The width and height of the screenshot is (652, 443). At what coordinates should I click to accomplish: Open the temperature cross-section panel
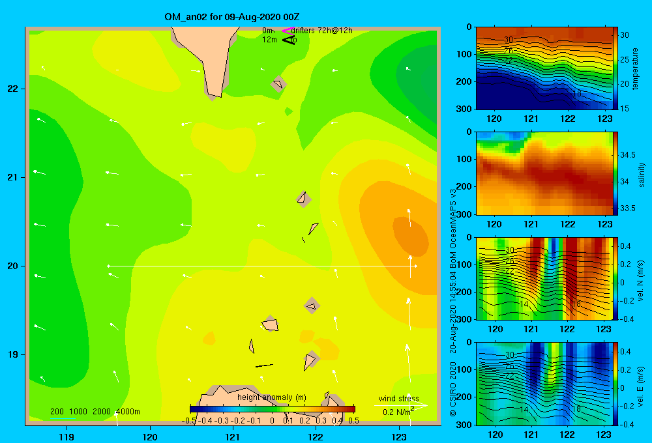[x=544, y=68]
